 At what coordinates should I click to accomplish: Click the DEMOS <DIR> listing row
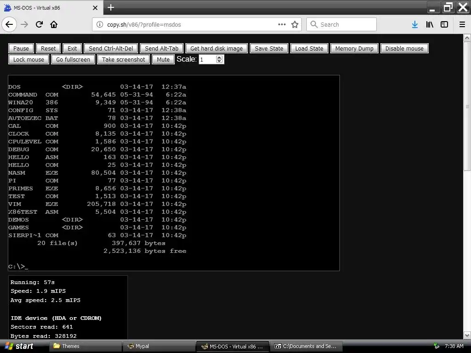click(97, 219)
